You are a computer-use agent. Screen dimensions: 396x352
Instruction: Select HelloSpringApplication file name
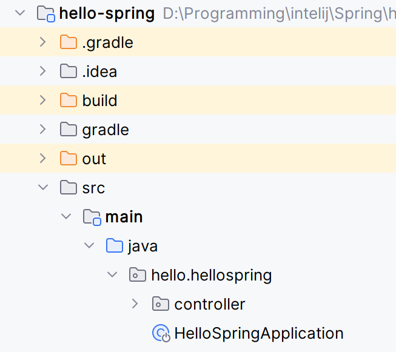pos(258,333)
